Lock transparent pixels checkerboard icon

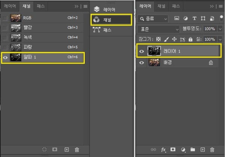(x=158, y=39)
